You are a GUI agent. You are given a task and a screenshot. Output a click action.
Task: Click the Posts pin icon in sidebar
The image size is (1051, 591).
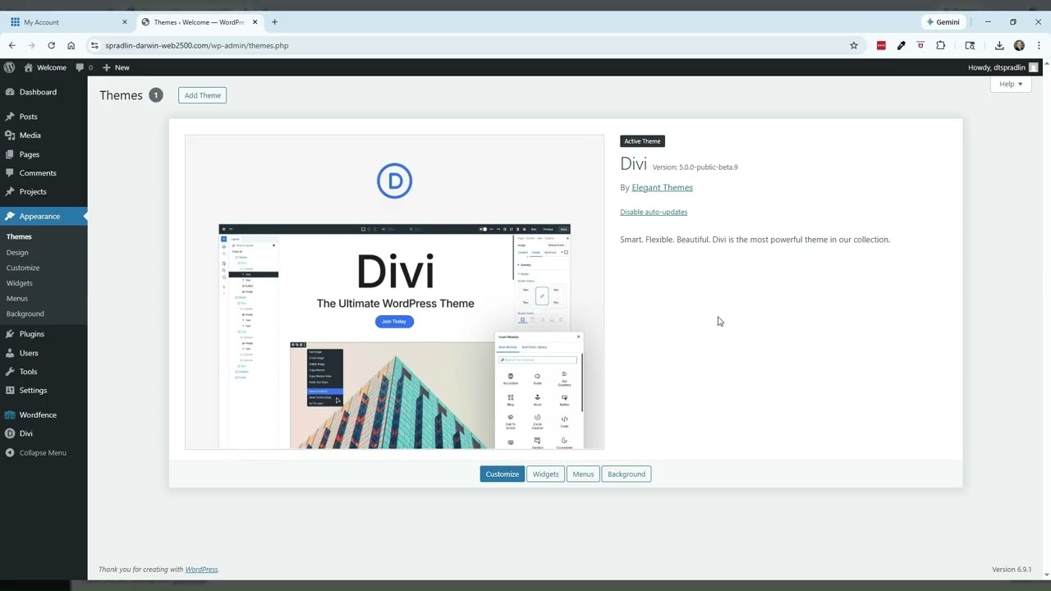10,117
